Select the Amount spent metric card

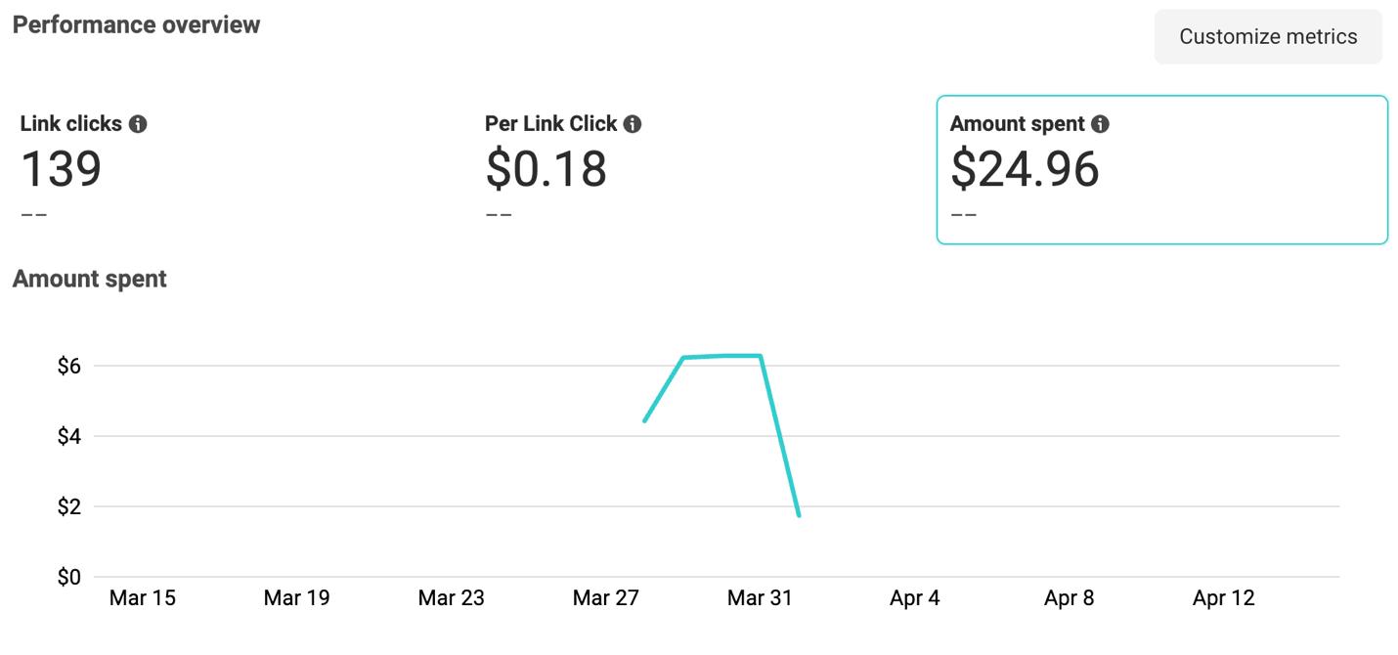pos(1161,169)
